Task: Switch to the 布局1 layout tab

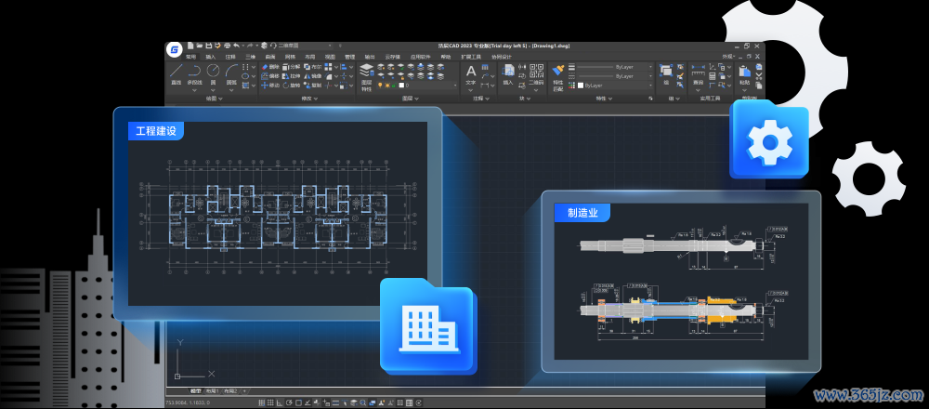Action: pyautogui.click(x=212, y=391)
